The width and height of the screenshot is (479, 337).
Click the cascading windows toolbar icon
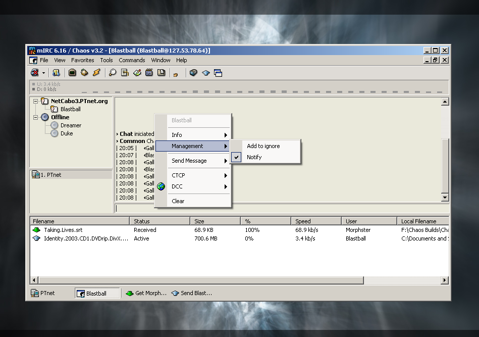218,73
